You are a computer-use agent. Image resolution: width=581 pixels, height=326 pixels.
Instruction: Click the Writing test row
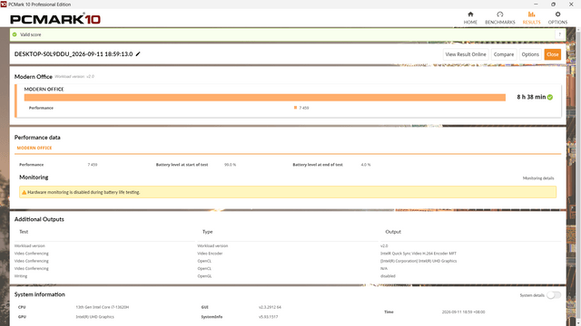pyautogui.click(x=21, y=276)
